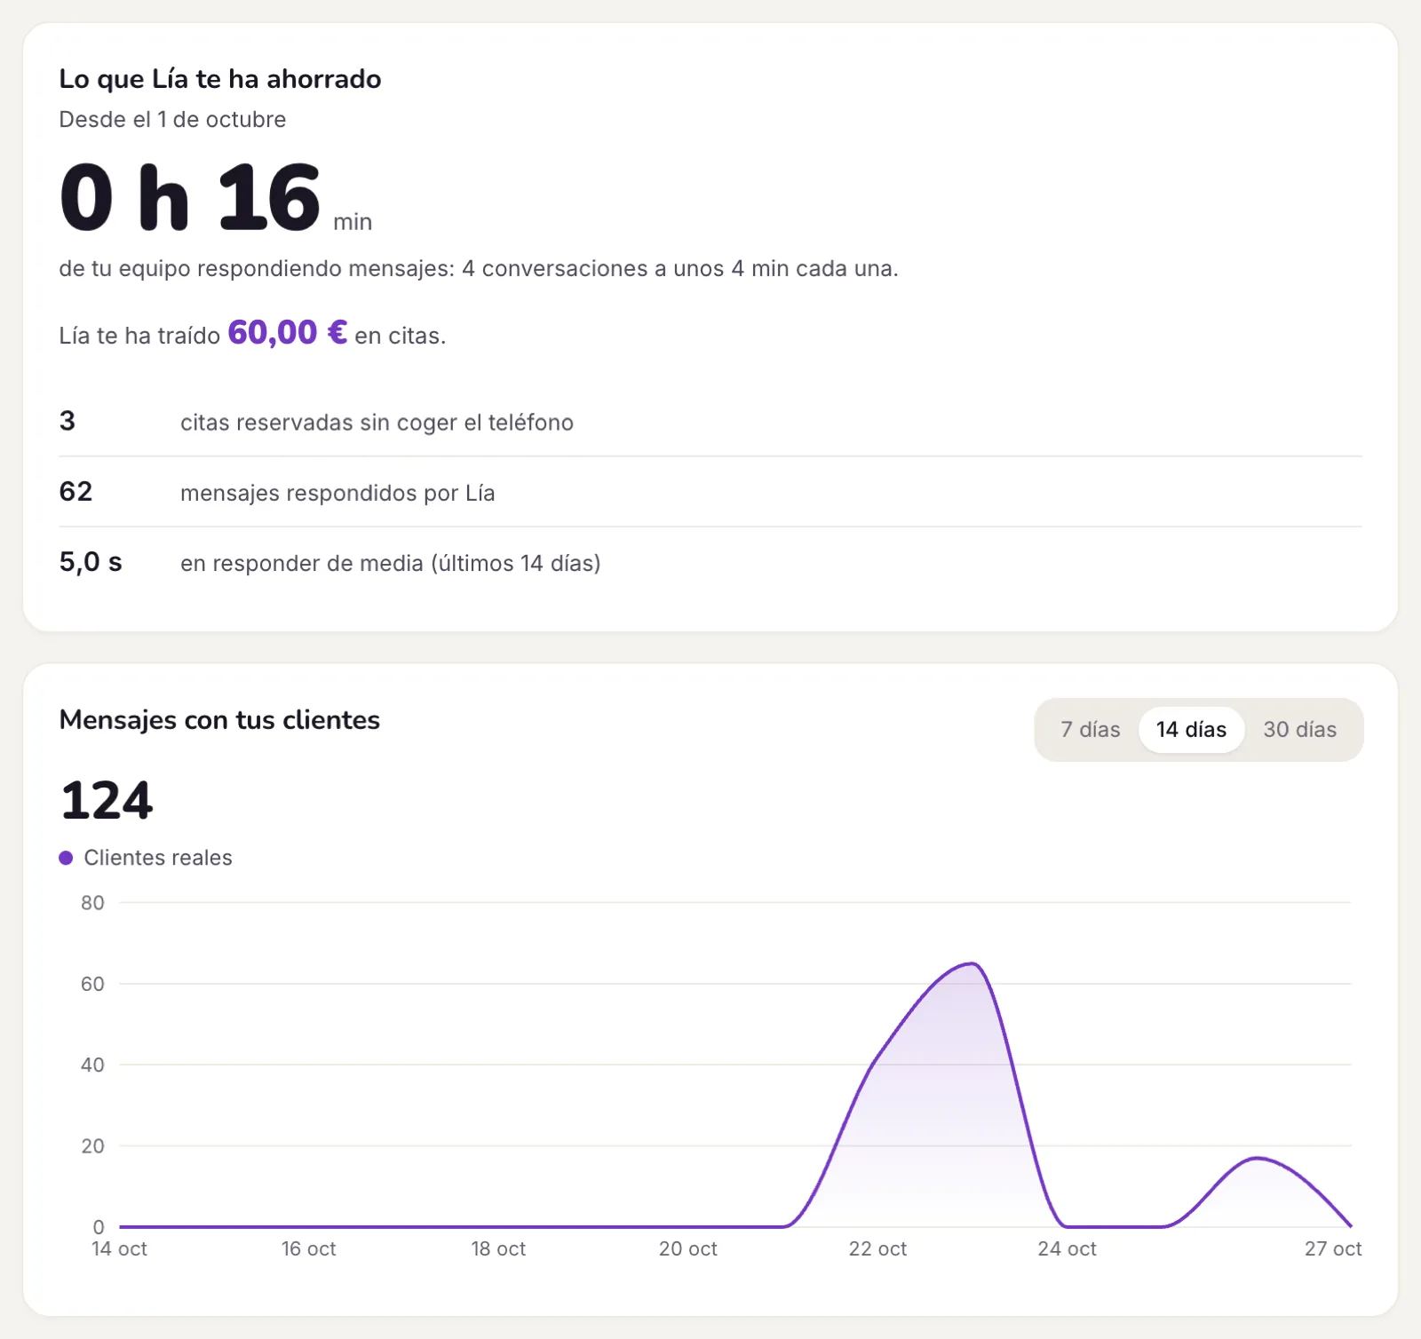
Task: Click the sentence about 4 conversaciones a unos 4 min
Action: [x=479, y=268]
